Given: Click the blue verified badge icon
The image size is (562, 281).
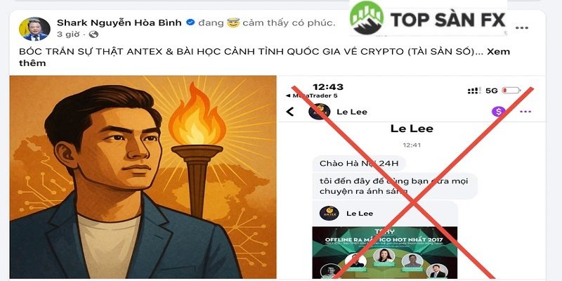Looking at the screenshot, I should (190, 22).
